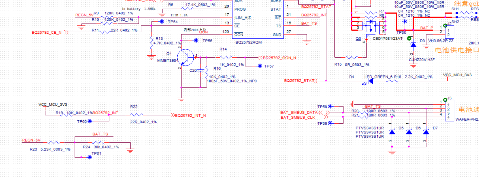Click the BQ25792_INT net label at pin 21
This screenshot has height=178, width=479.
point(314,15)
